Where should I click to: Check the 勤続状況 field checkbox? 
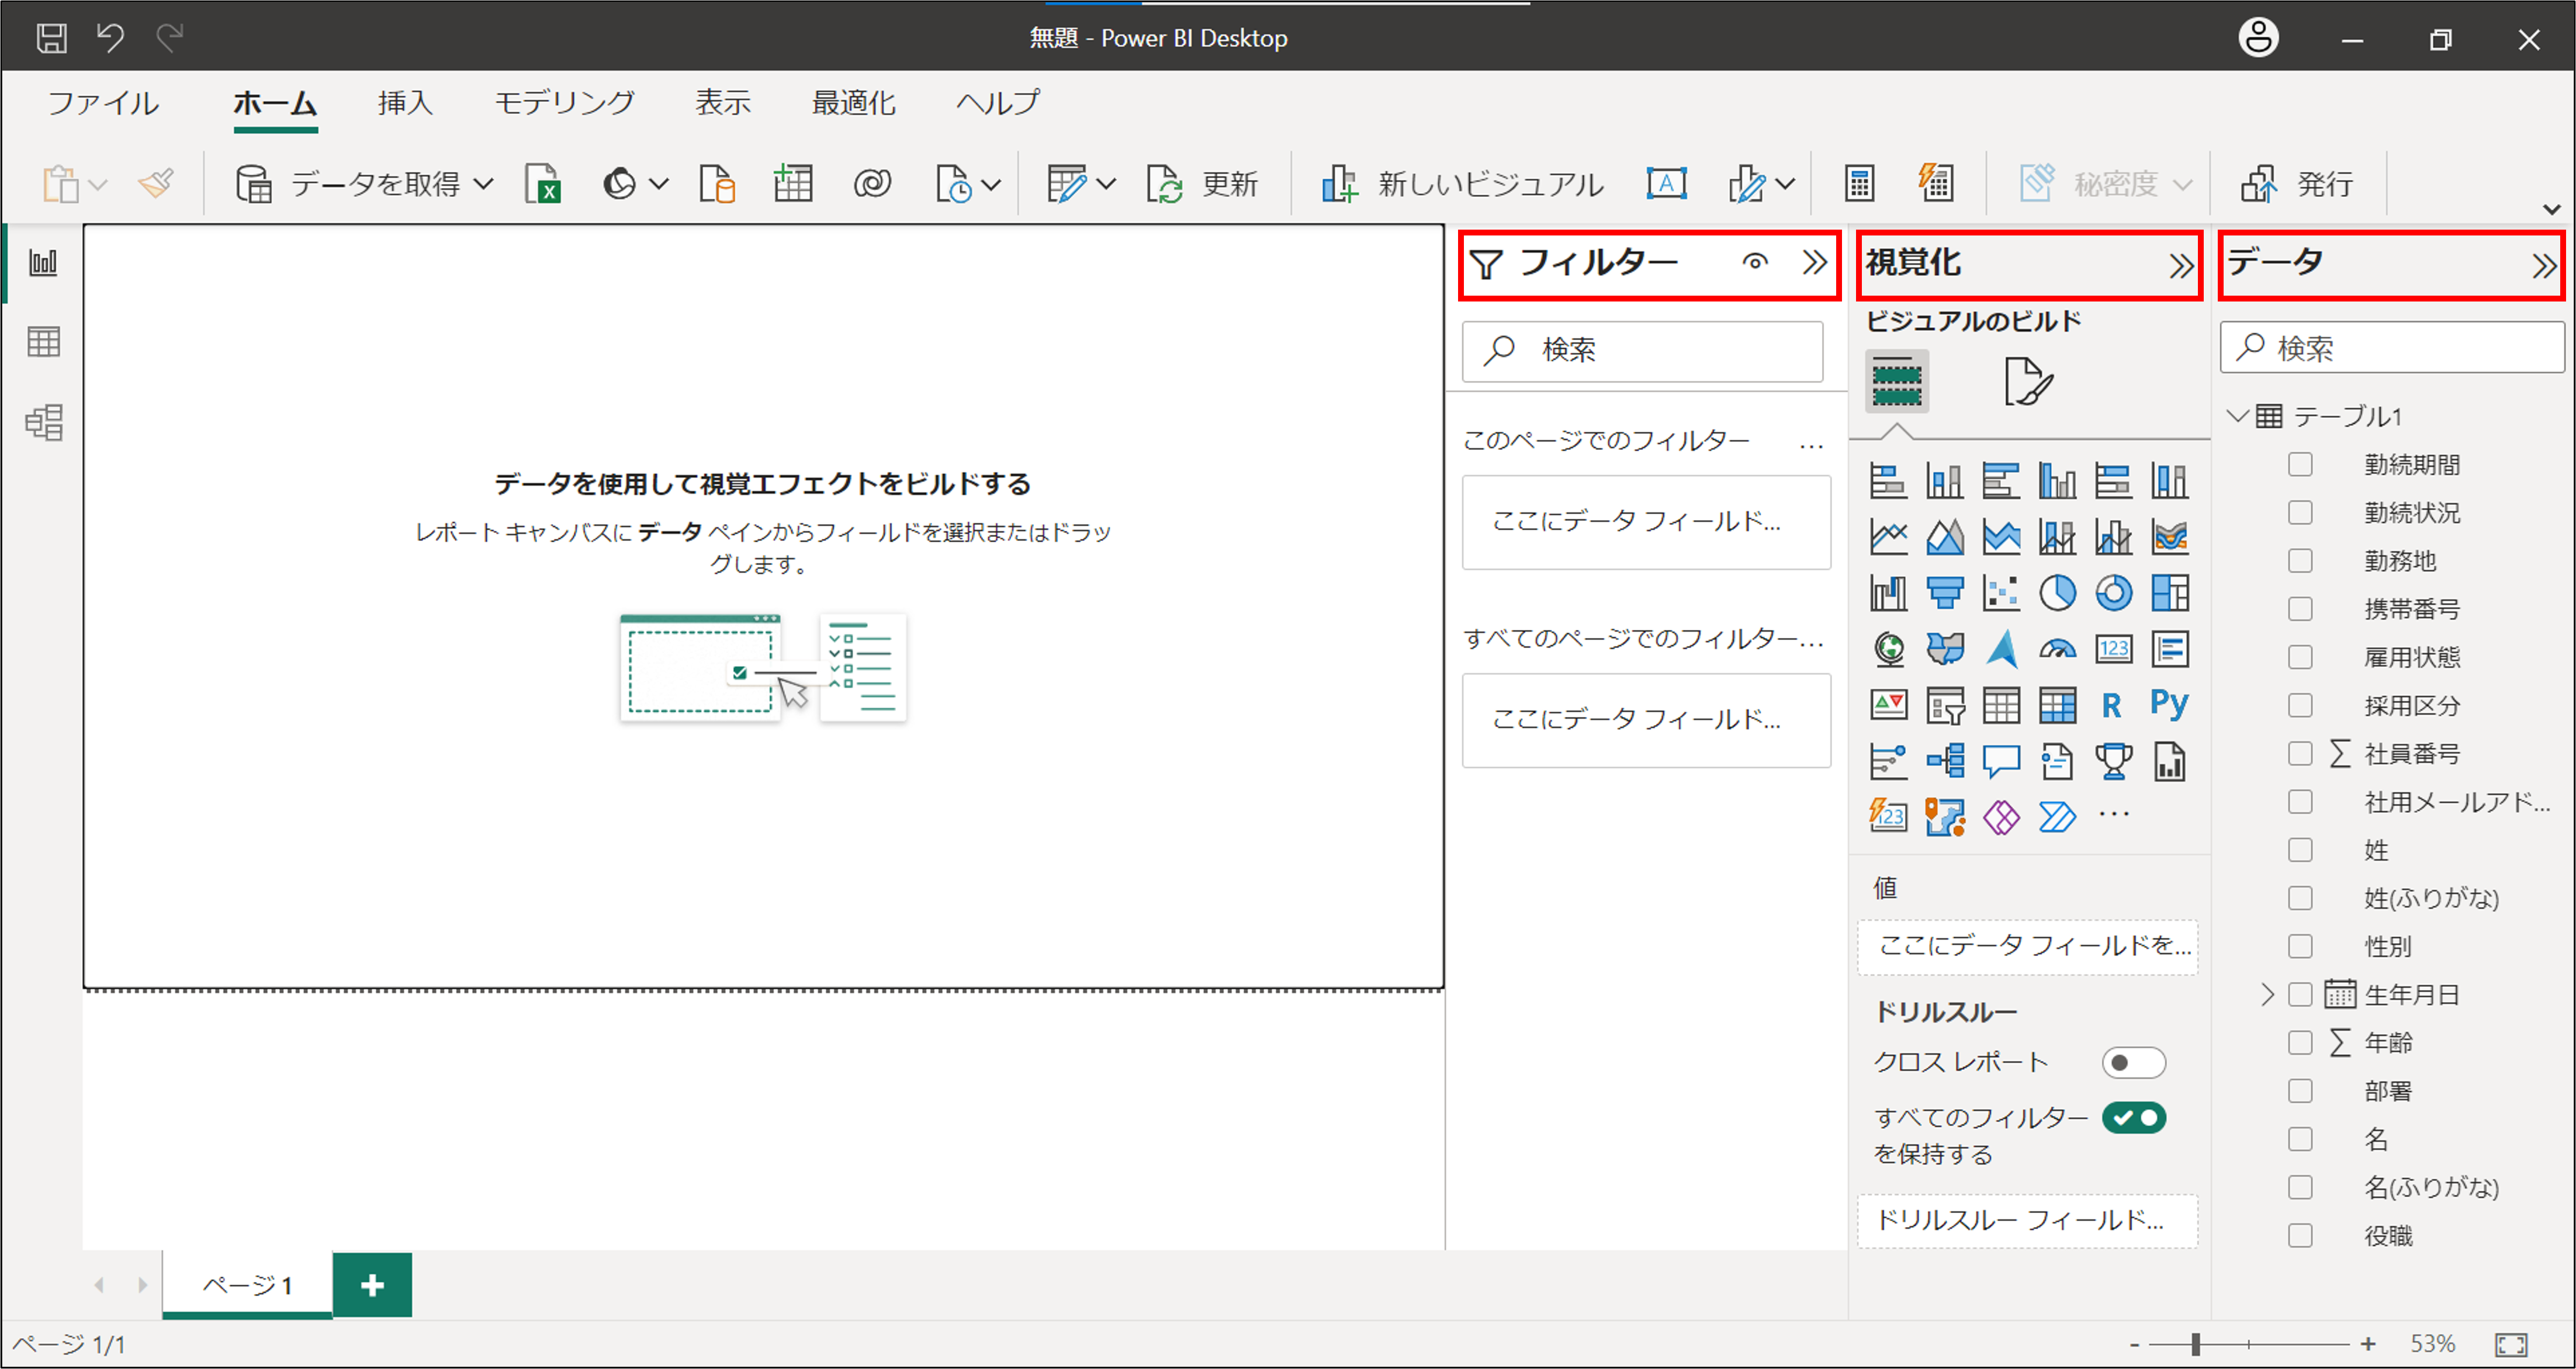click(2300, 513)
